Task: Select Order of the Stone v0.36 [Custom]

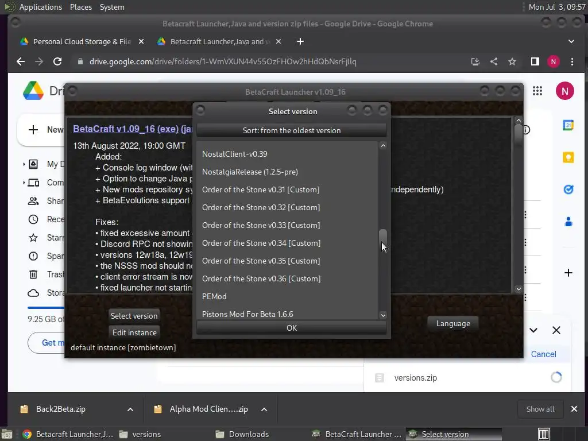Action: (x=287, y=278)
